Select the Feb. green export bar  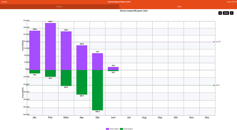pos(50,73)
